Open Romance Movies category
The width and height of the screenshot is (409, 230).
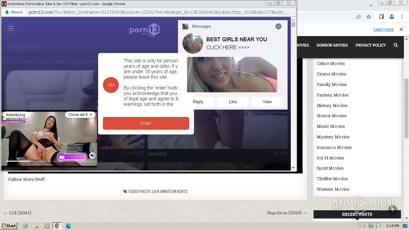pyautogui.click(x=334, y=147)
